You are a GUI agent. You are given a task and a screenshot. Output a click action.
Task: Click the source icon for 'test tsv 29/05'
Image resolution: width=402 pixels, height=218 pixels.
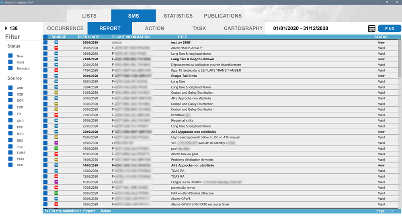coord(56,42)
